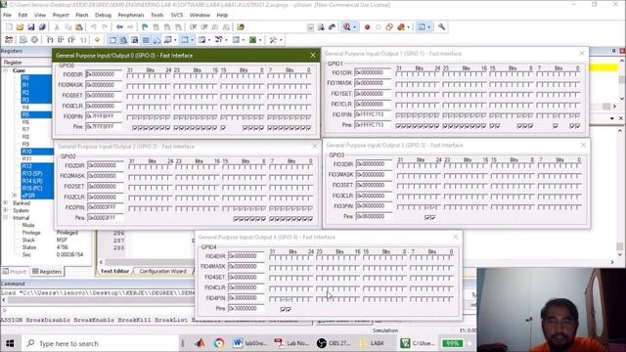Toggle FIO4DIR bit 0 checkbox in GPIO 4

[x=451, y=257]
